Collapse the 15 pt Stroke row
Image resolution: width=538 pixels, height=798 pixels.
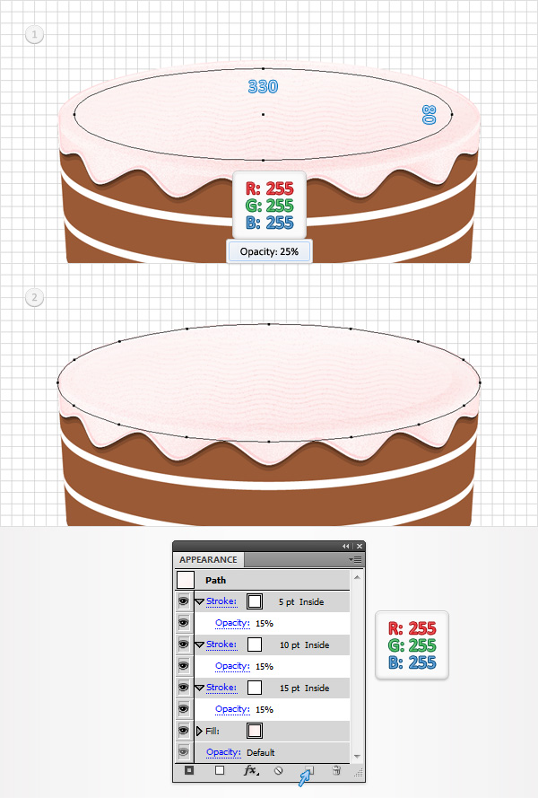pyautogui.click(x=199, y=688)
